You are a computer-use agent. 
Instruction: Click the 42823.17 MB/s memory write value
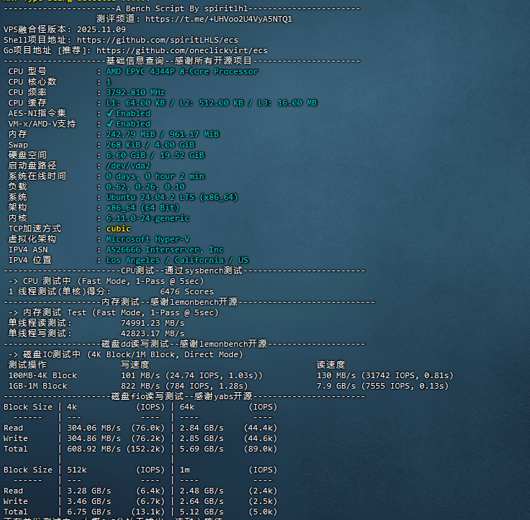152,333
